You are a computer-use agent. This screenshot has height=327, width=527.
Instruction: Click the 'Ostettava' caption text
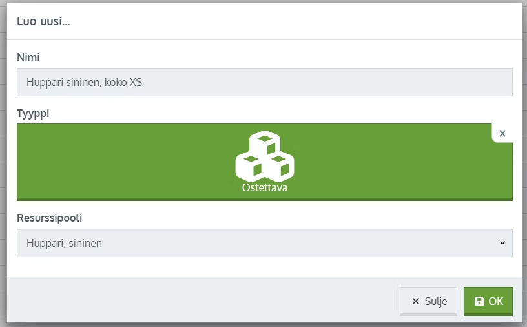[265, 187]
